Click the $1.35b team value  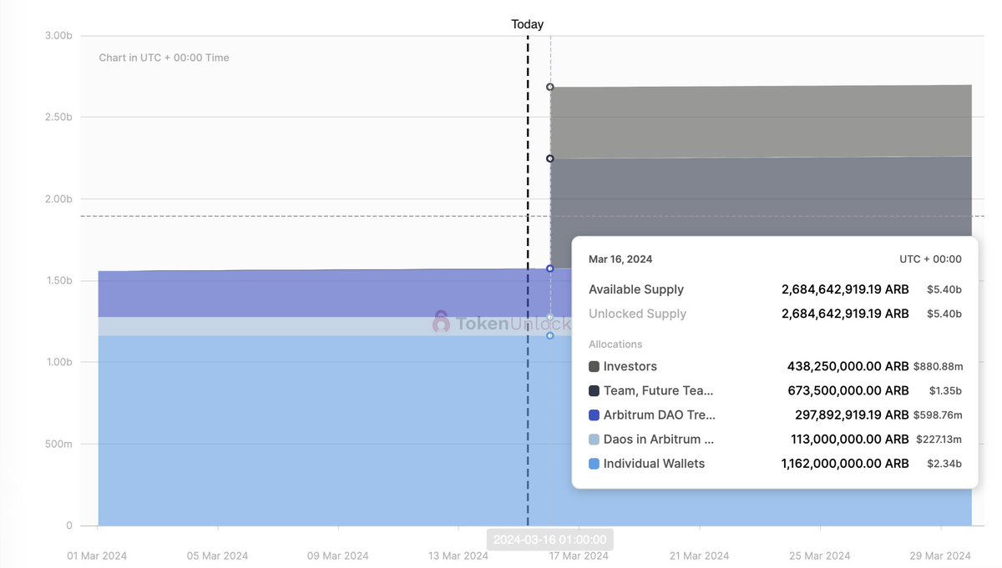945,390
